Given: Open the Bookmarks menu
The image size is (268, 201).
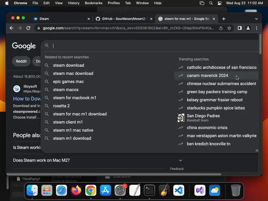Looking at the screenshot, I should (x=93, y=3).
